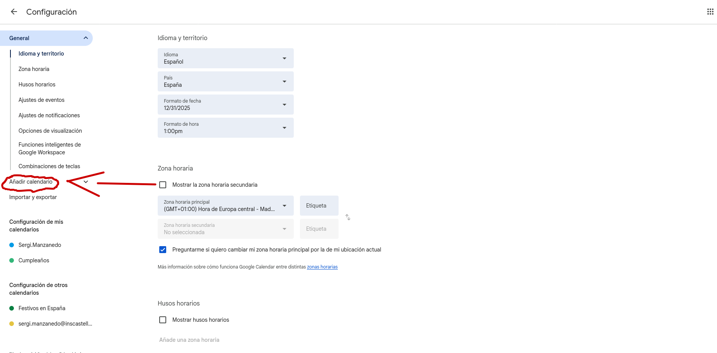Screen dimensions: 717x353
Task: Click the swap time zones arrows icon
Action: 348,217
